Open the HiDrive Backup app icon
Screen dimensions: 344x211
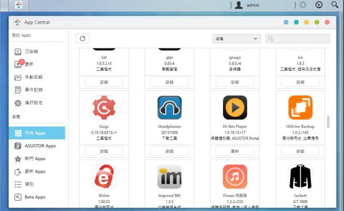300,108
